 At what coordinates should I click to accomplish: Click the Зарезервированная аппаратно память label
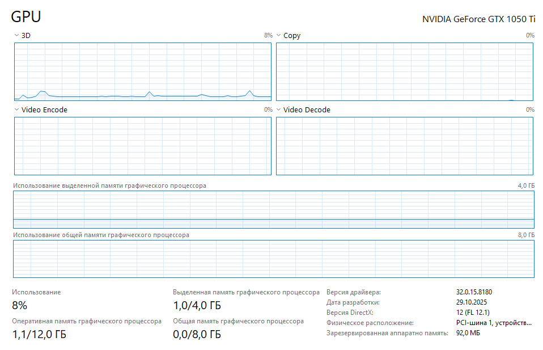point(387,333)
